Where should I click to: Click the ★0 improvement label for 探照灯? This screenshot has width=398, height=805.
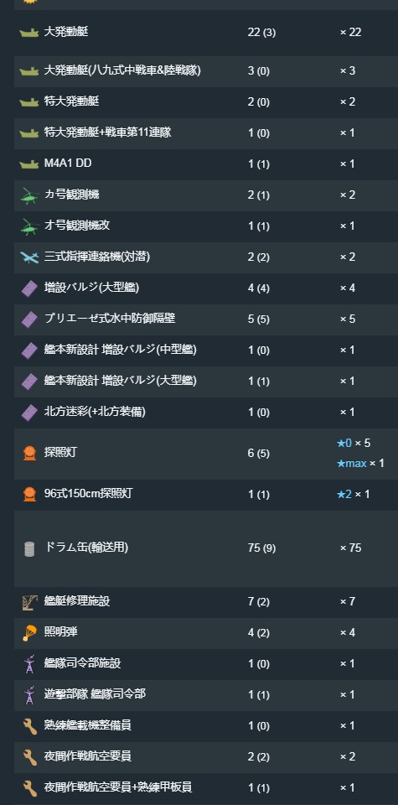(344, 443)
